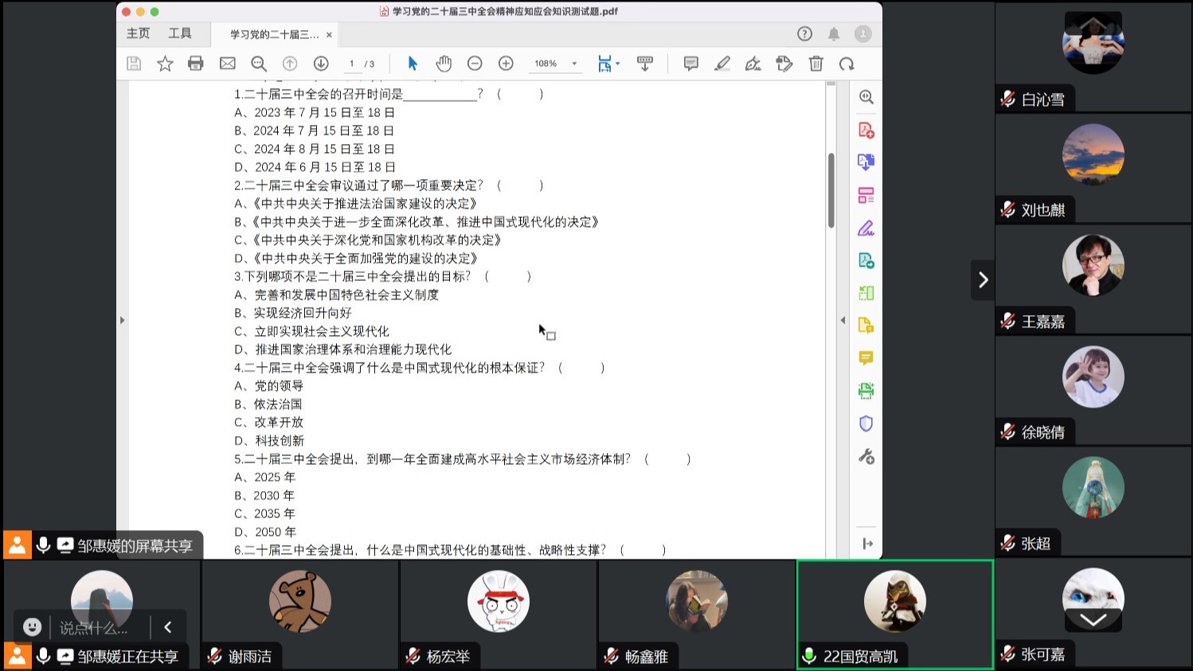Expand the left navigation pane arrow
Viewport: 1193px width, 671px height.
[122, 320]
